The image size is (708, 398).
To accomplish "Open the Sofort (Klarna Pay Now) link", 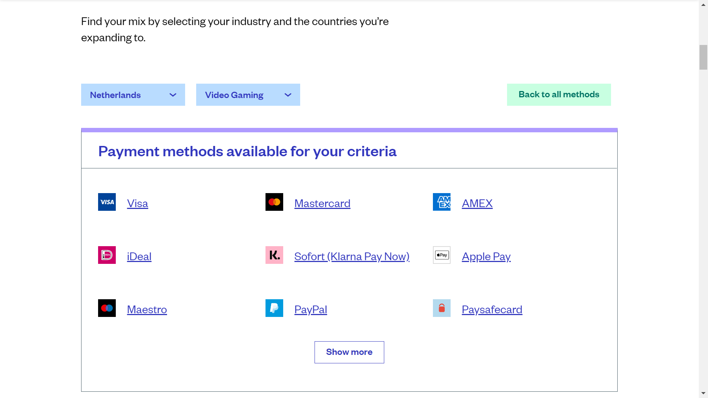I will click(352, 256).
